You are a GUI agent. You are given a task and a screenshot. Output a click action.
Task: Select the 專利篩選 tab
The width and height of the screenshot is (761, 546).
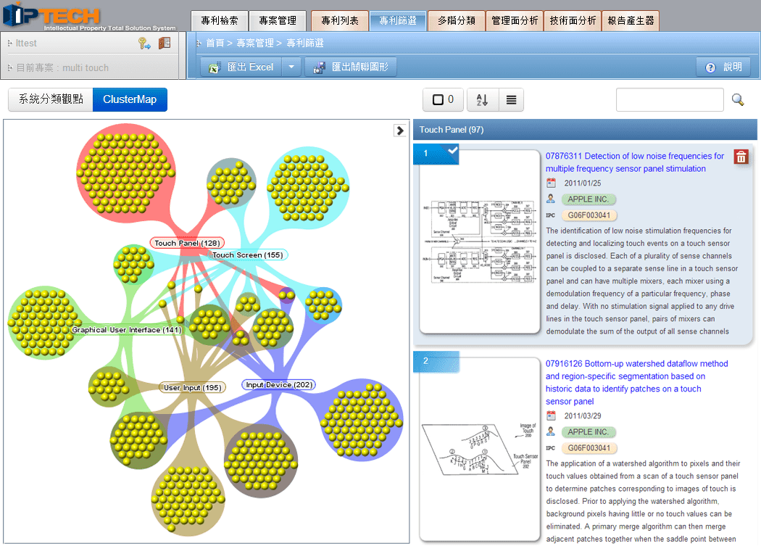(x=398, y=21)
